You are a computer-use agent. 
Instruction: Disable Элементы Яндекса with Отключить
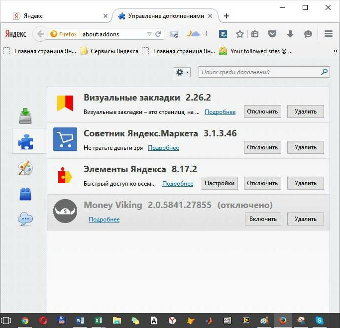262,183
